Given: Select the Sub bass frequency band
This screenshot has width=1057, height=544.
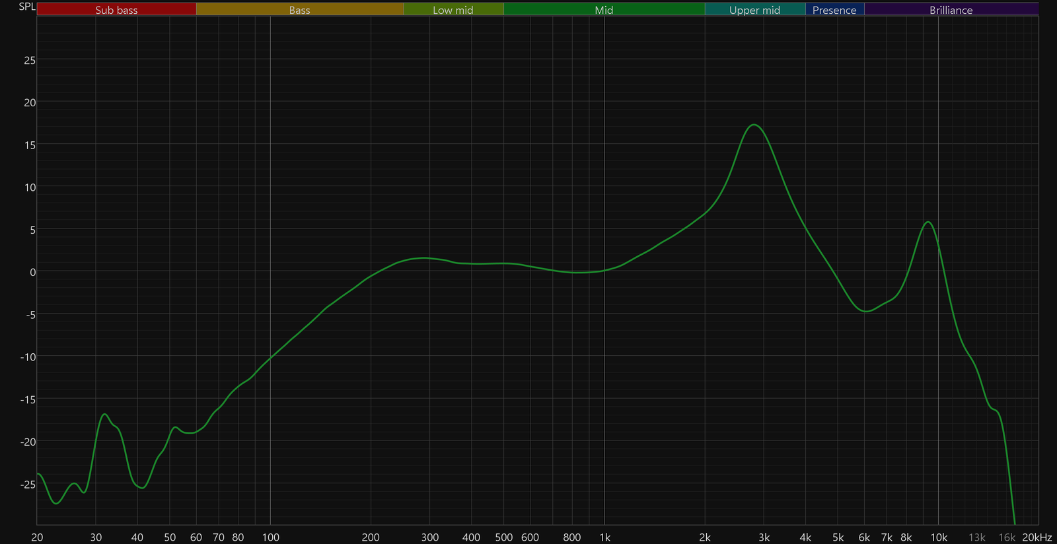Looking at the screenshot, I should [116, 9].
